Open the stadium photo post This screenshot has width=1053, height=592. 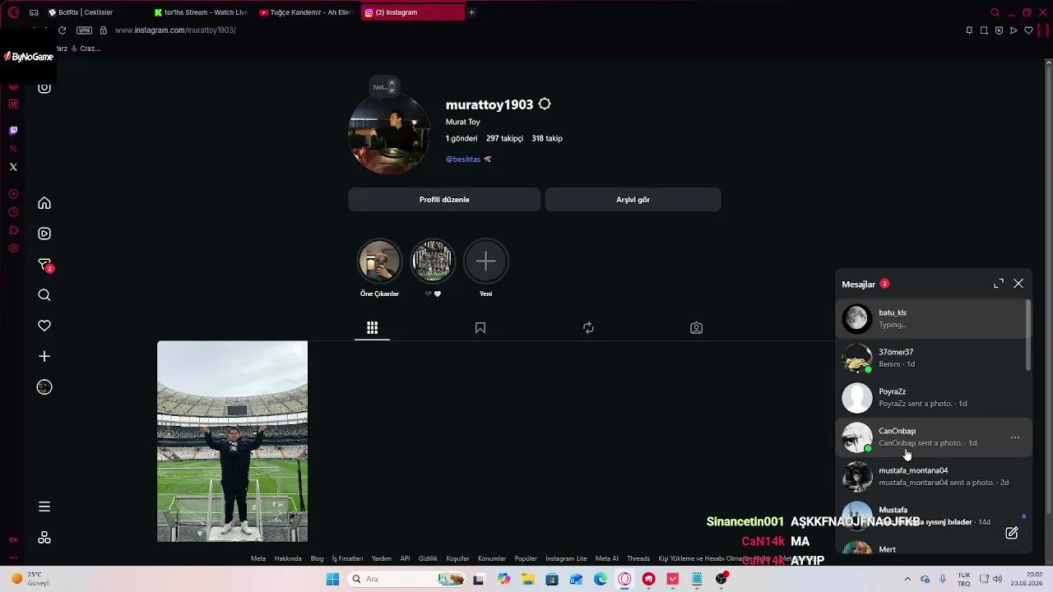[x=233, y=442]
